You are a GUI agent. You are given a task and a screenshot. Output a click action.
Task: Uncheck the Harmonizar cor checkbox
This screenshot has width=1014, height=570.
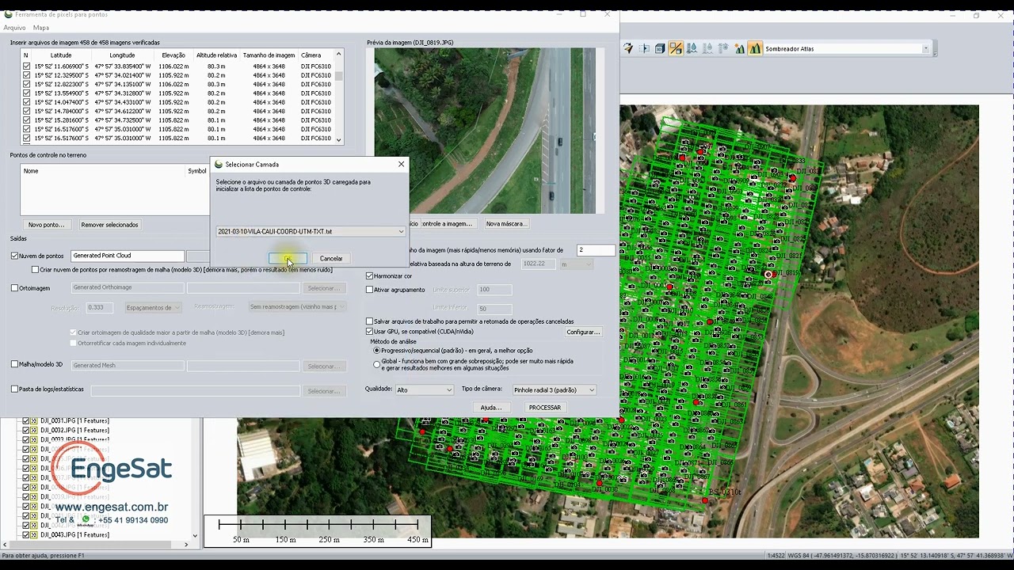click(x=369, y=275)
